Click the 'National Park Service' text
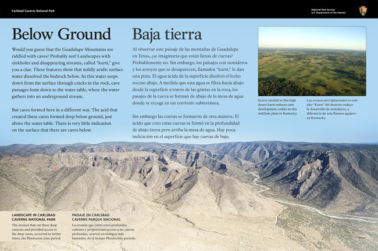Screen dimensions: 378x251 tap(323, 10)
